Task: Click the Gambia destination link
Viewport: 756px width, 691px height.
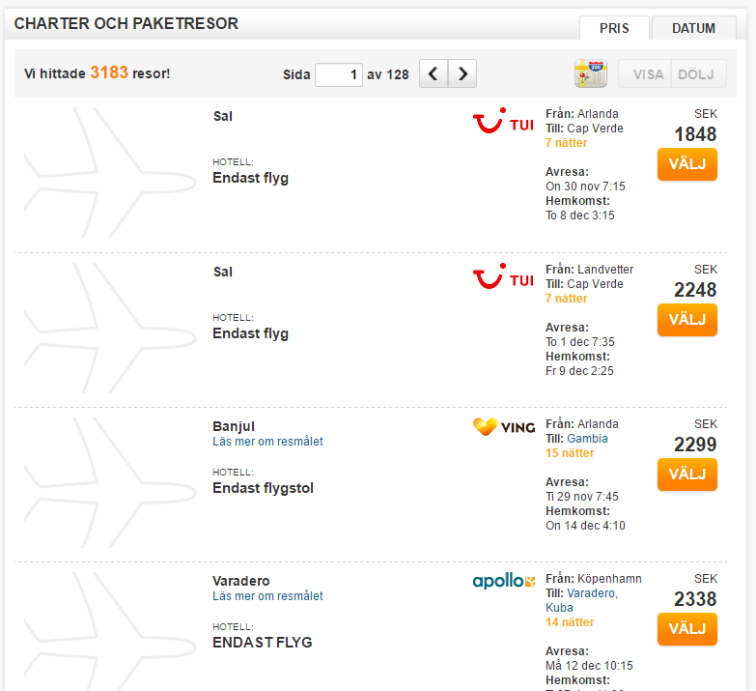Action: coord(587,439)
